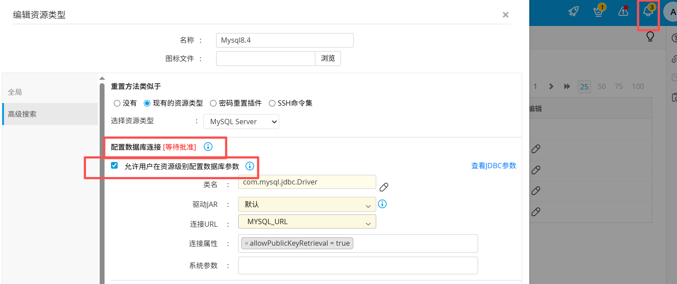Select the 没有 radio button
The height and width of the screenshot is (284, 677).
(117, 103)
